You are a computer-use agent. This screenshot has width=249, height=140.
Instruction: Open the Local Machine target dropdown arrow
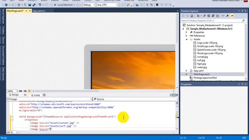[74, 5]
